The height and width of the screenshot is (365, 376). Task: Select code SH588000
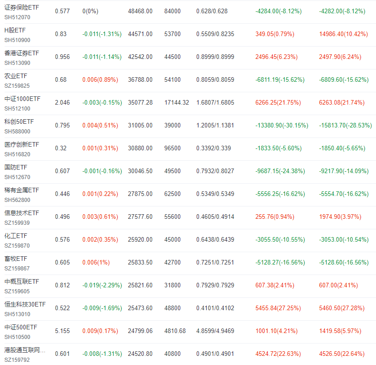pyautogui.click(x=17, y=132)
